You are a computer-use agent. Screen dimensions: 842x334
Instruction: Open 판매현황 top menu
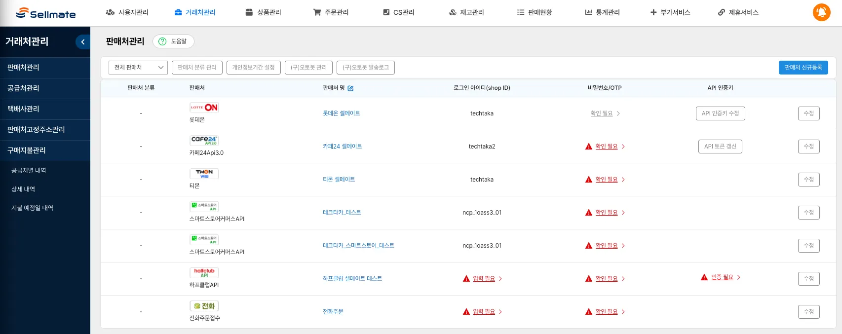point(535,12)
